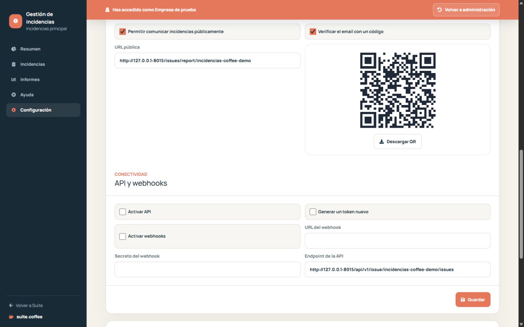Click the Configuración gear icon
Screen dimensions: 524x327
tap(14, 110)
